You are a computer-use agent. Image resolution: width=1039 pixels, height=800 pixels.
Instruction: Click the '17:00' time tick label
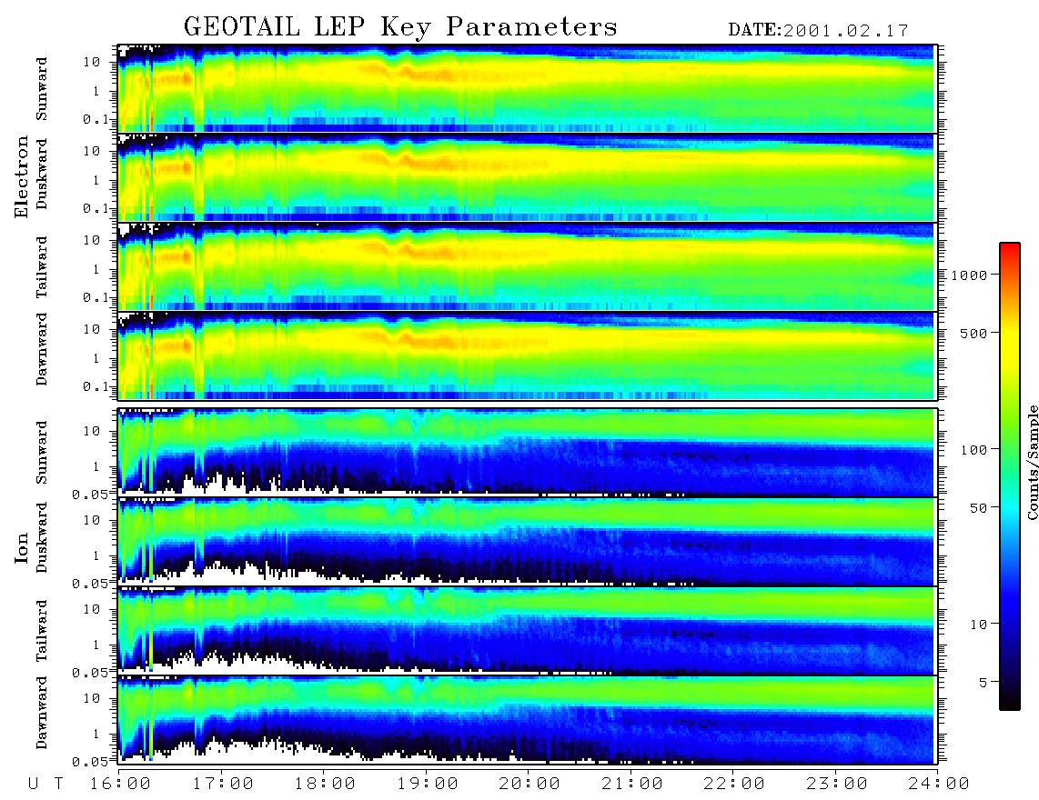pos(222,785)
